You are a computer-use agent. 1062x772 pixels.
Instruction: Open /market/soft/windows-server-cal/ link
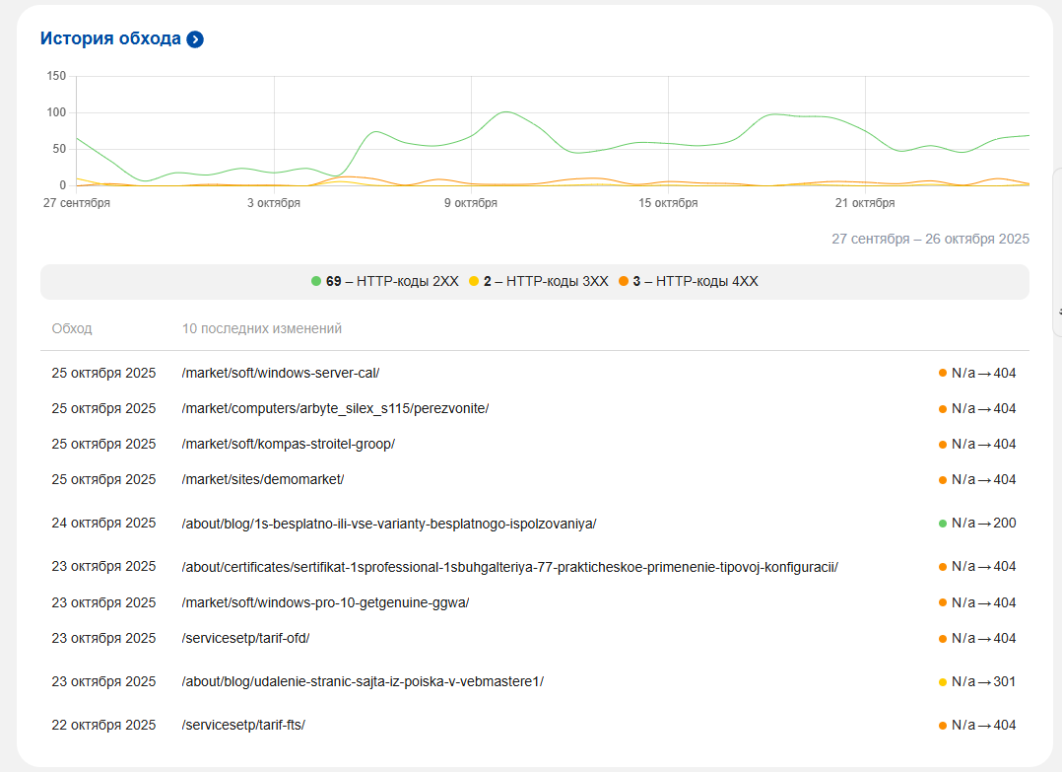pyautogui.click(x=281, y=373)
